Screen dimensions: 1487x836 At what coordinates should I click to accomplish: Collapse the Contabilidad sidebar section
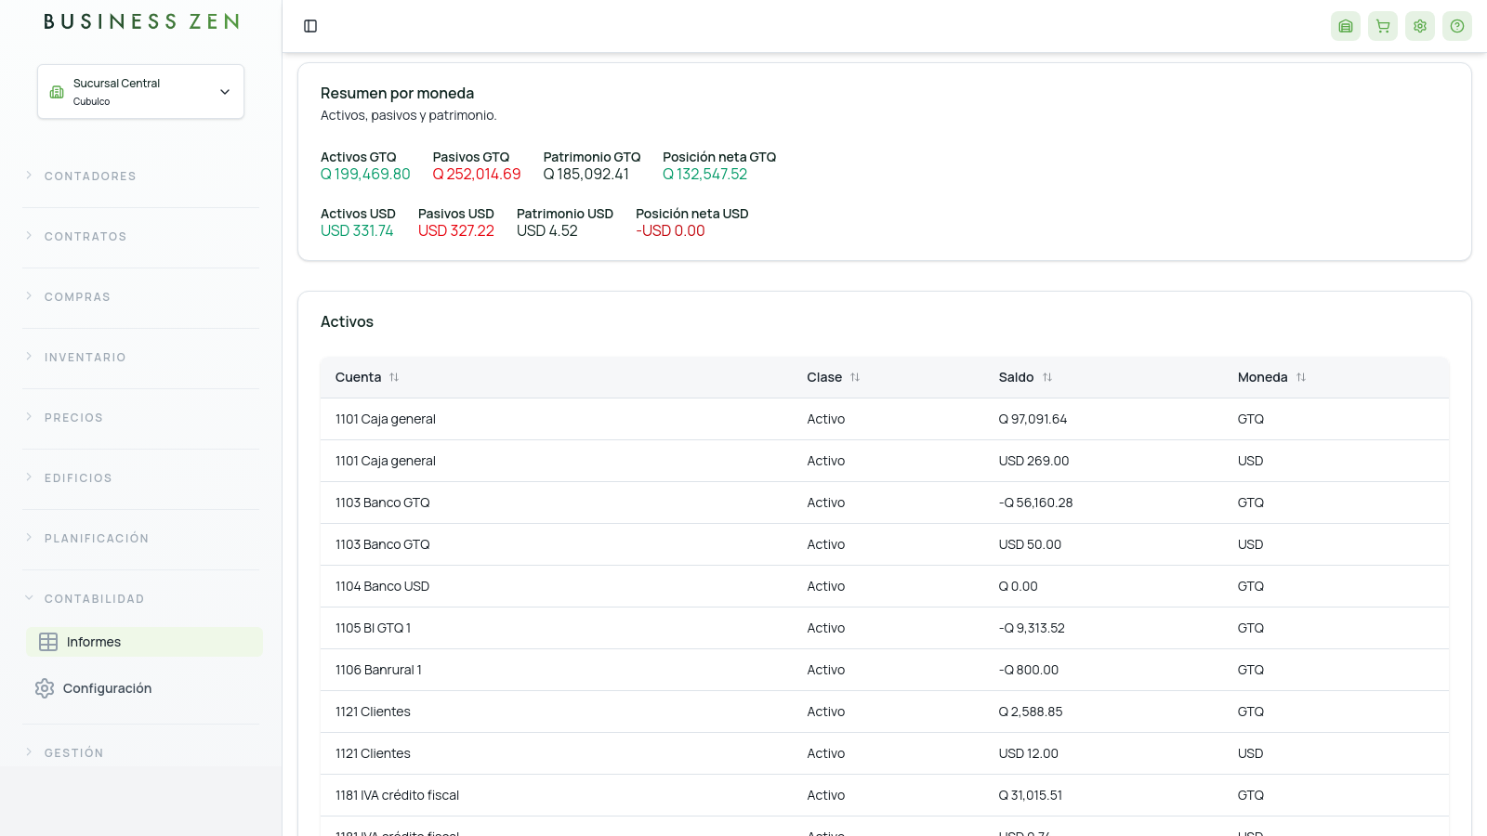click(x=140, y=598)
